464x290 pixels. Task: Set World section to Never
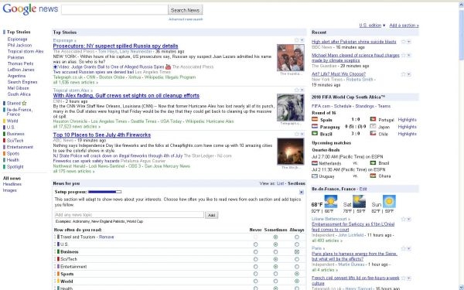pos(256,281)
